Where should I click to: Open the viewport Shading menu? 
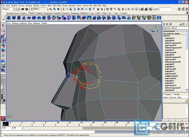pyautogui.click(x=15, y=23)
